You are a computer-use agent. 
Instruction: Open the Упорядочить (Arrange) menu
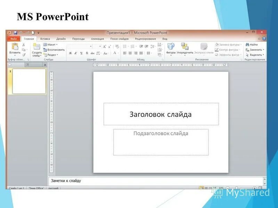185,49
